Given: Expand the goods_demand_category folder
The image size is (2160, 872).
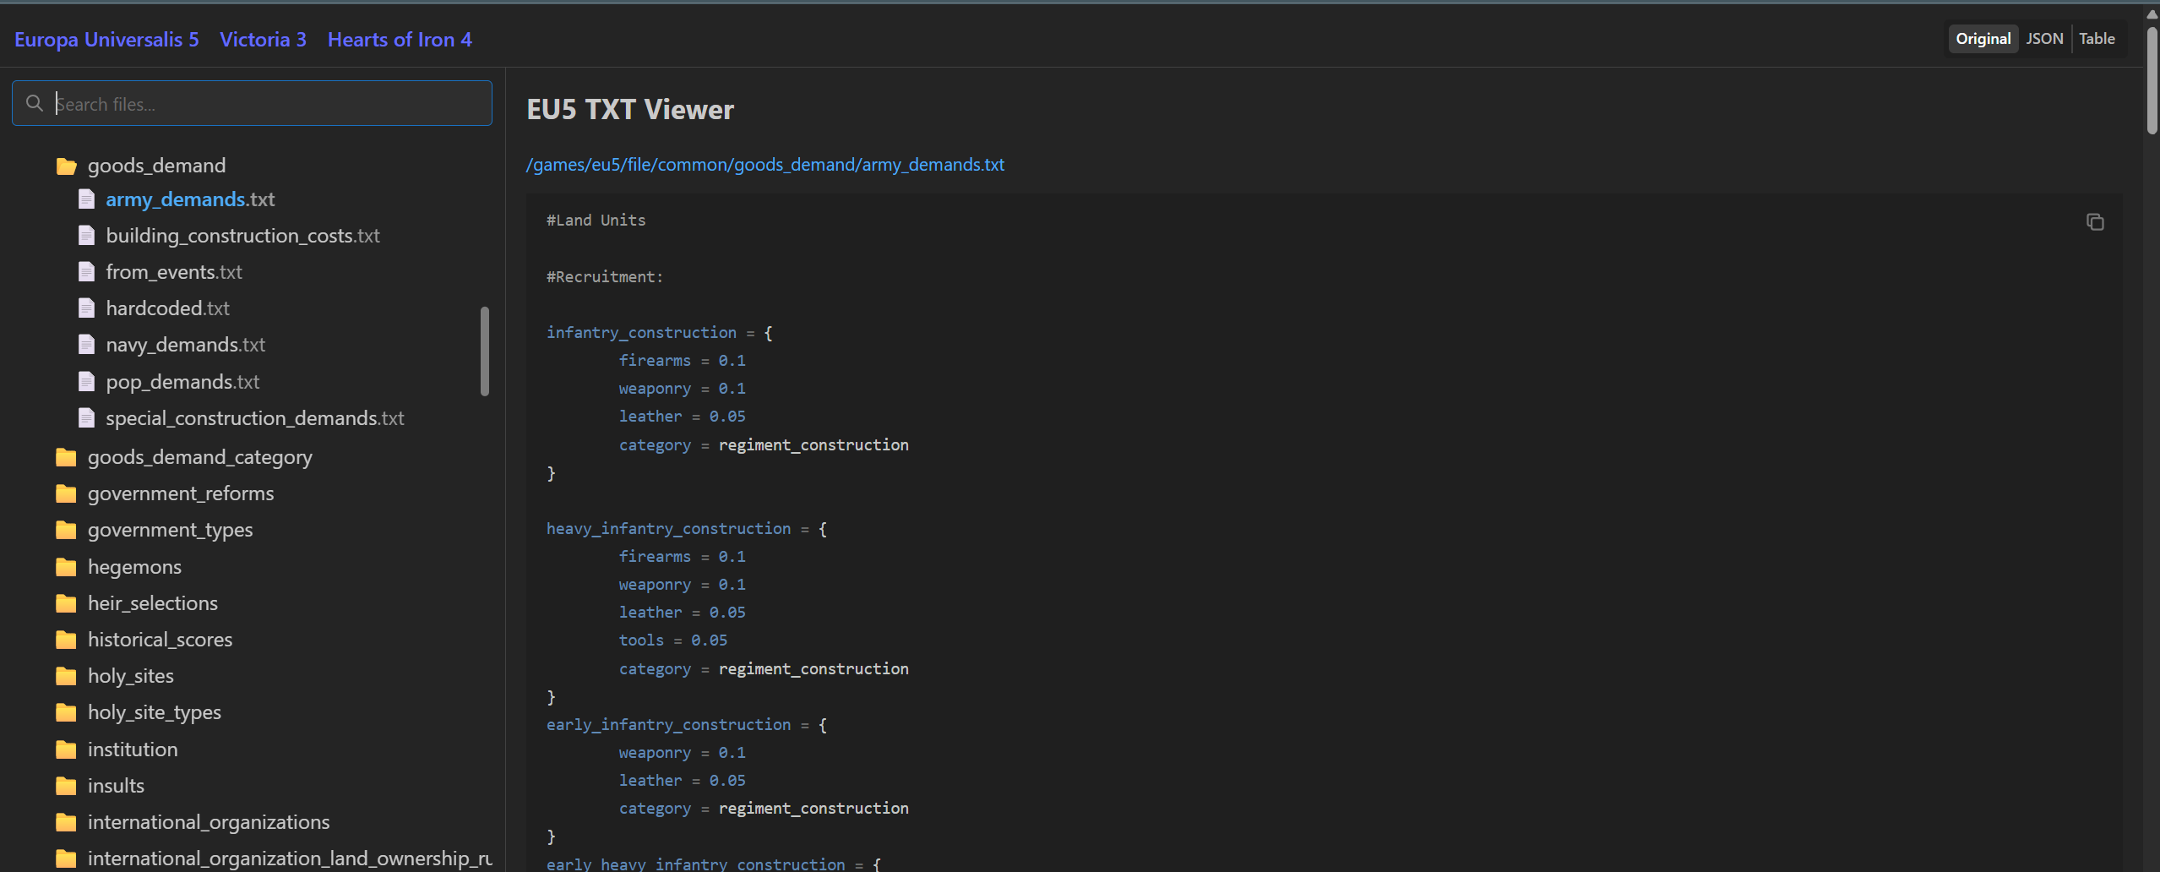Looking at the screenshot, I should click(x=200, y=457).
